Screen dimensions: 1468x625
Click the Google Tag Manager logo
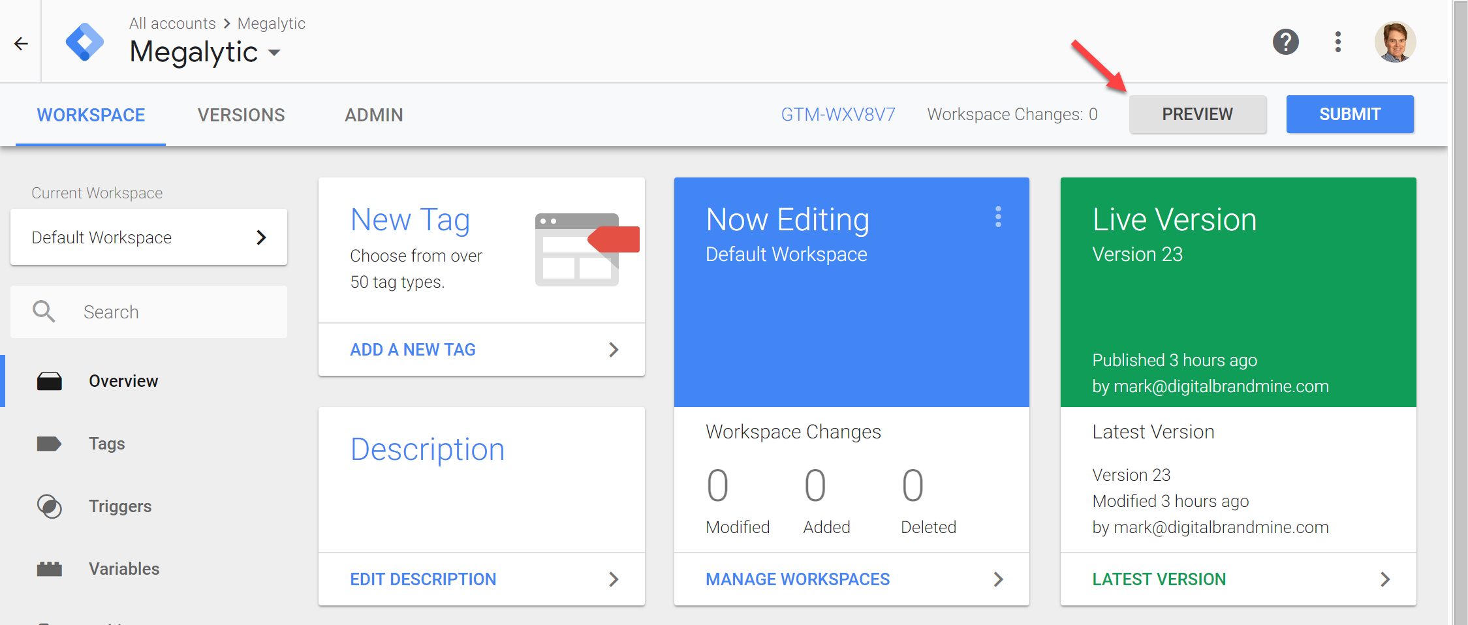pos(85,42)
